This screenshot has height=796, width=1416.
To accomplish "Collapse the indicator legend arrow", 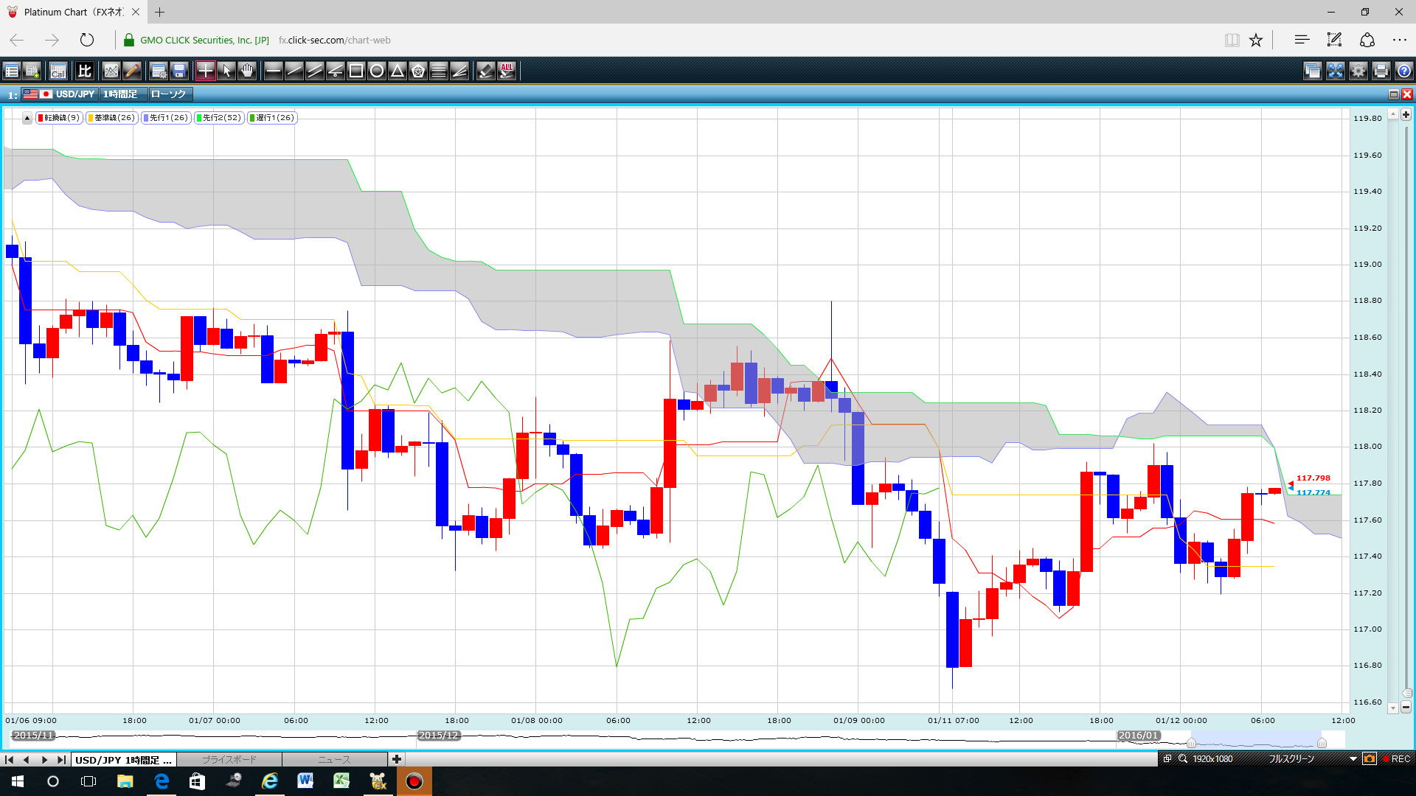I will pyautogui.click(x=27, y=118).
